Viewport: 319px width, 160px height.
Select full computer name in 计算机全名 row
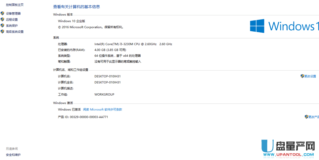tap(108, 82)
